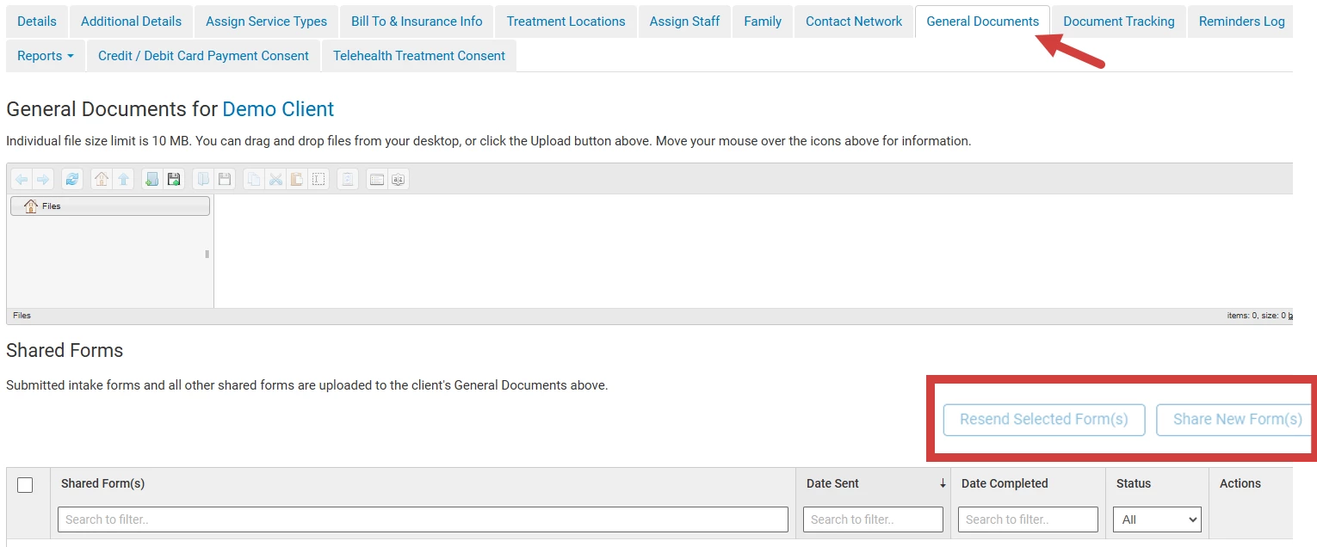Open the Status filter dropdown
Image resolution: width=1317 pixels, height=547 pixels.
coord(1157,519)
